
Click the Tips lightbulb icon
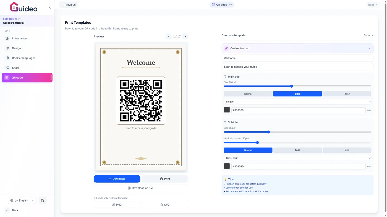[x=225, y=179]
